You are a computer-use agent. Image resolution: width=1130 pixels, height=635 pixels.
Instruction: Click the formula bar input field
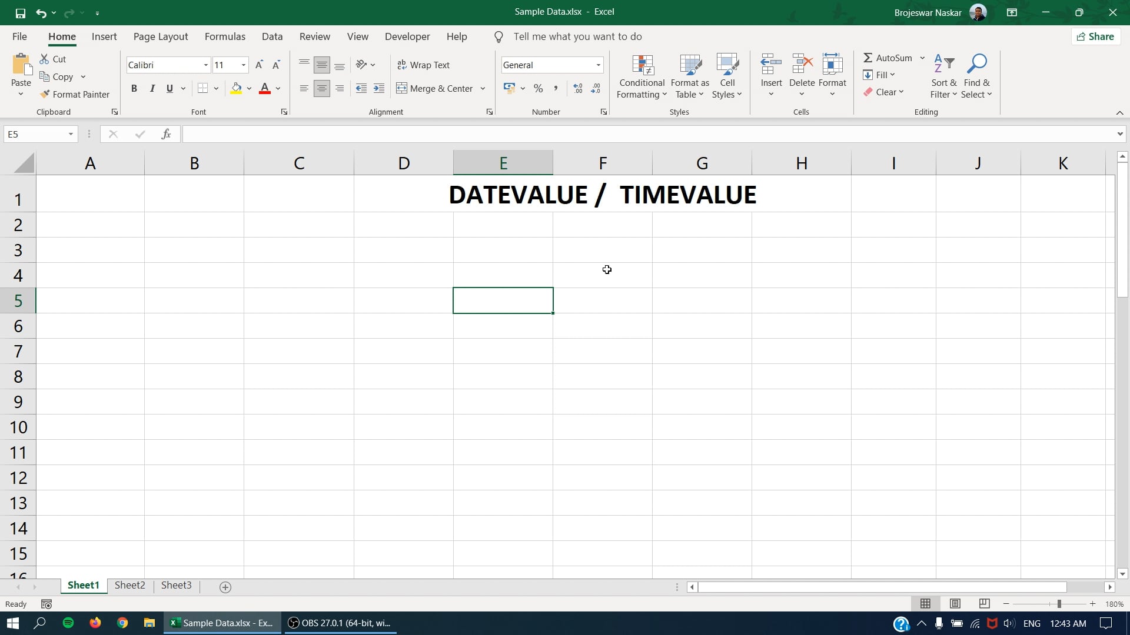point(648,134)
